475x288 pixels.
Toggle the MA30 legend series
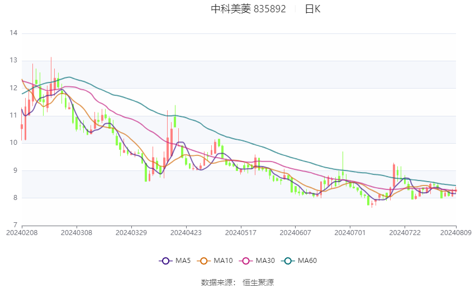click(x=257, y=261)
